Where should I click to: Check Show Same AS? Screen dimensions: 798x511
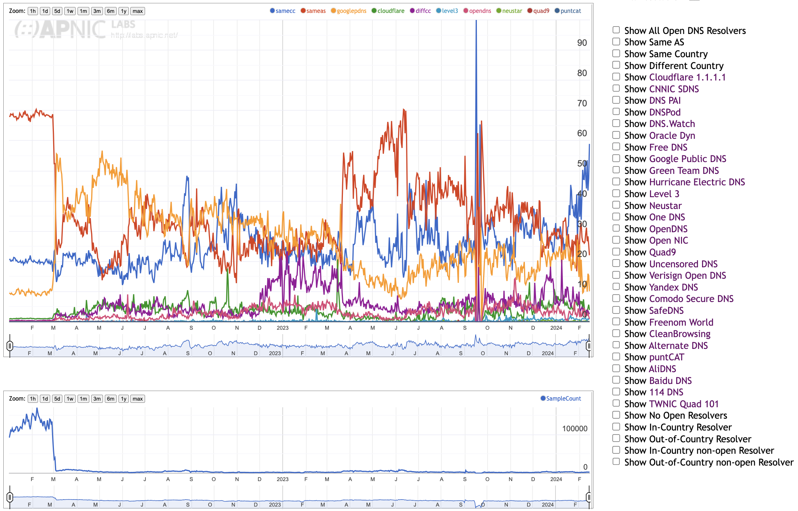[616, 42]
